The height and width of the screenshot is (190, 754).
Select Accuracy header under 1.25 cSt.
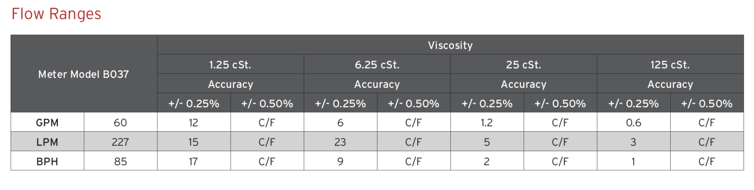[230, 84]
